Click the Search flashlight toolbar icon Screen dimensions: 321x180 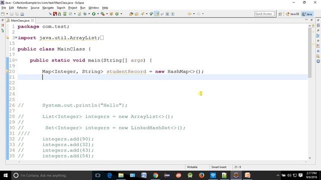[142, 14]
